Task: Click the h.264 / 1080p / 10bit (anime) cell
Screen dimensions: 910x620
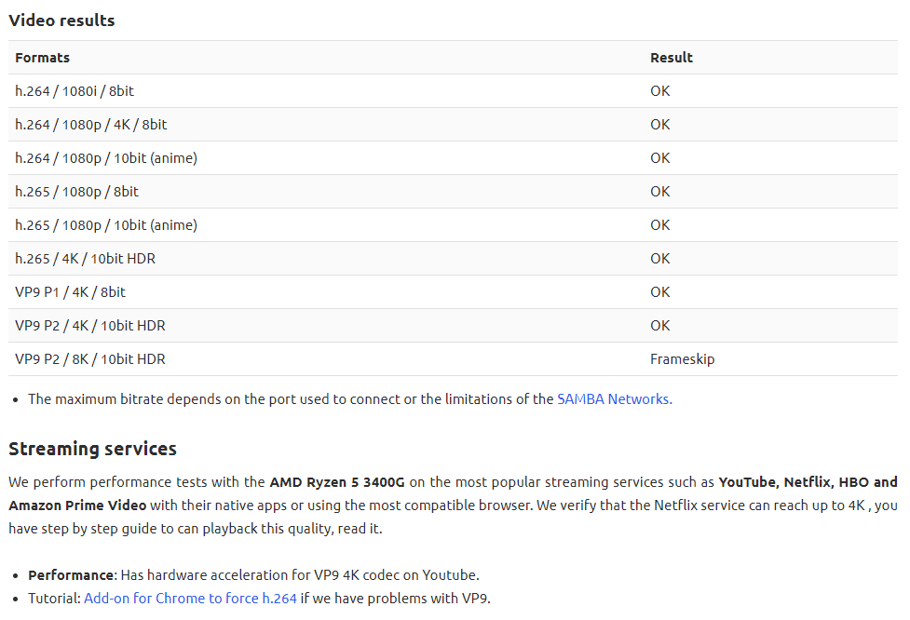Action: (106, 158)
